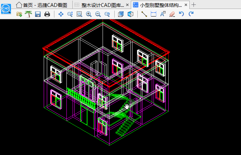Redo the last action
Screen dimensions: 241x155
coord(191,14)
